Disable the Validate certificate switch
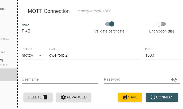 click(x=110, y=24)
